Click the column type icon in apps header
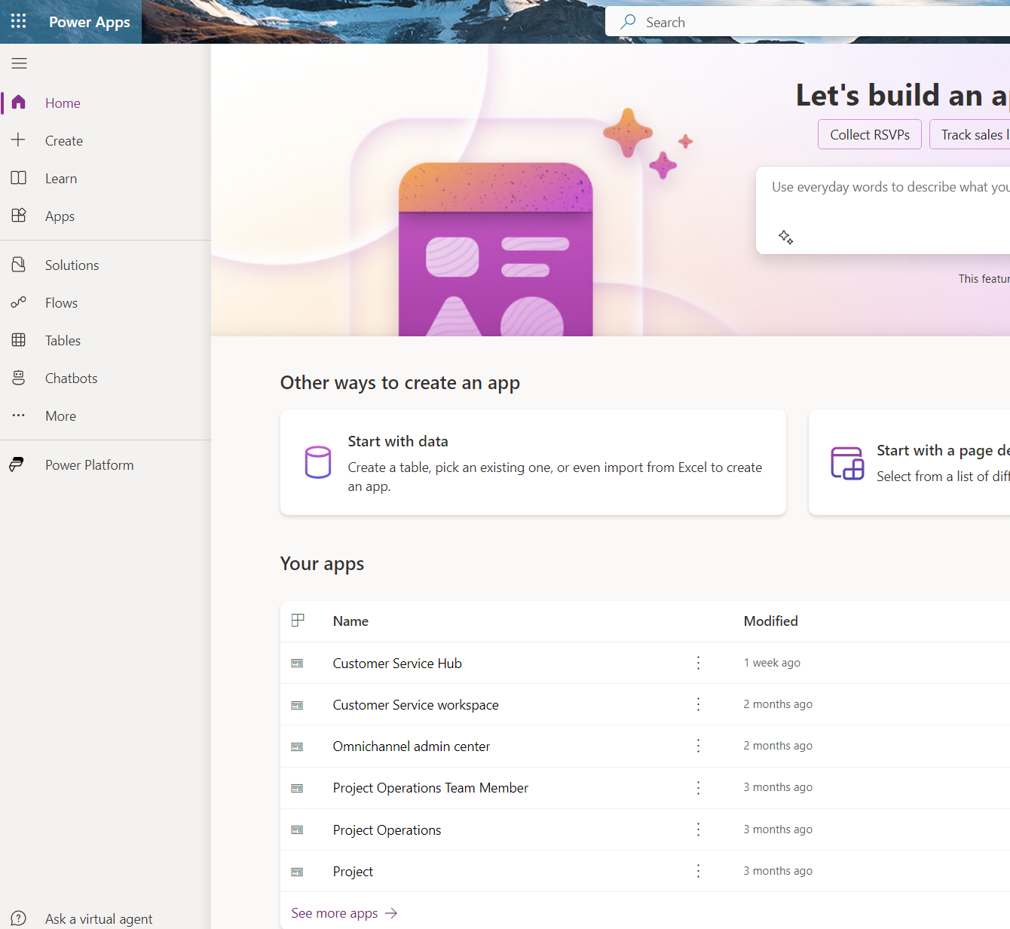The width and height of the screenshot is (1010, 929). 298,620
